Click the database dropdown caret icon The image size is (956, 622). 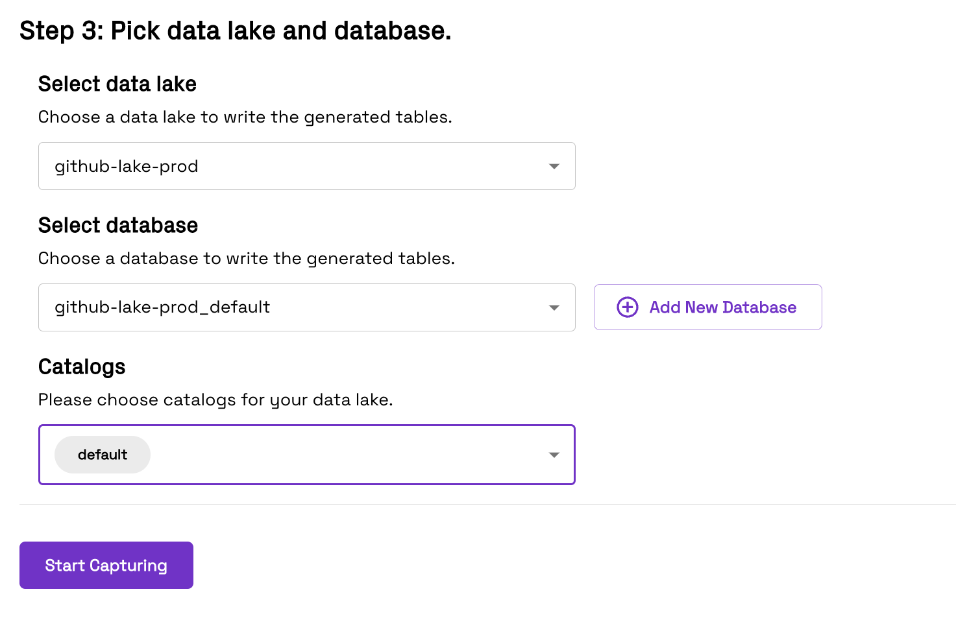point(554,307)
